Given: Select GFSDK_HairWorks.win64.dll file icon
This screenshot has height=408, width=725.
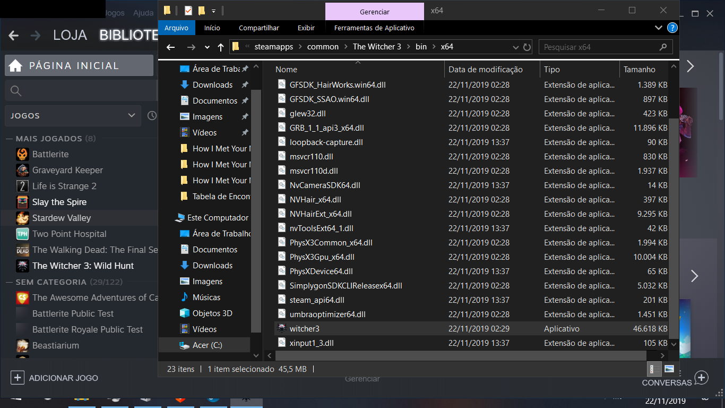Looking at the screenshot, I should click(282, 85).
